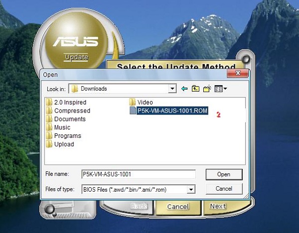Select the Compressed folder
The width and height of the screenshot is (299, 233).
(x=68, y=111)
